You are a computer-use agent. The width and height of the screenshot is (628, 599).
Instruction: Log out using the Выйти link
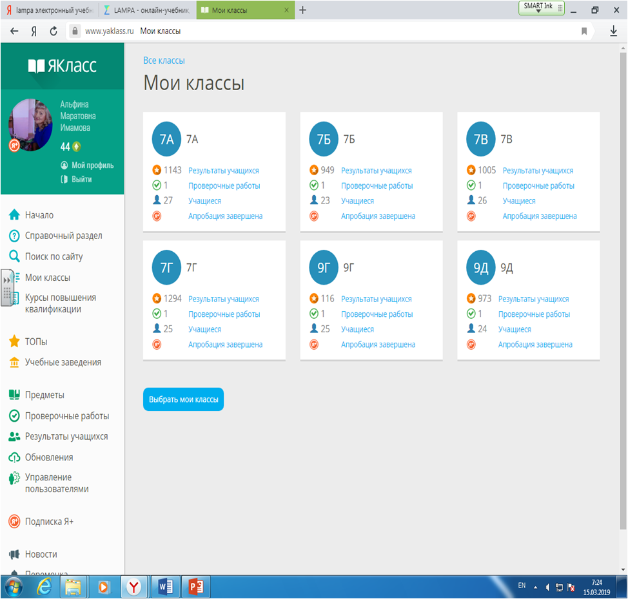point(77,179)
